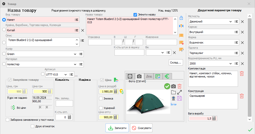This screenshot has width=255, height=134.
Task: Uncheck the Змінити назву checkbox
Action: (x=135, y=14)
